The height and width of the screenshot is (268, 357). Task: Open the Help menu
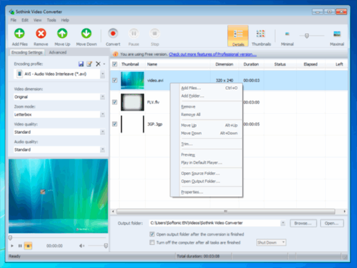(65, 20)
